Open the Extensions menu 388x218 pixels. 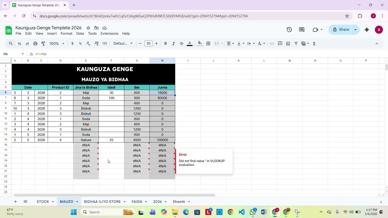[x=109, y=34]
